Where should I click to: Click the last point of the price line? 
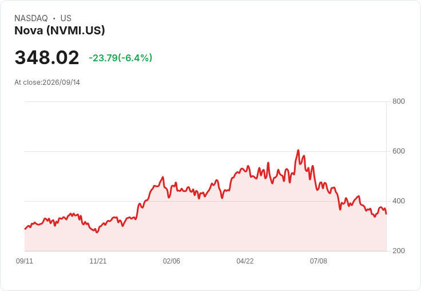click(386, 214)
